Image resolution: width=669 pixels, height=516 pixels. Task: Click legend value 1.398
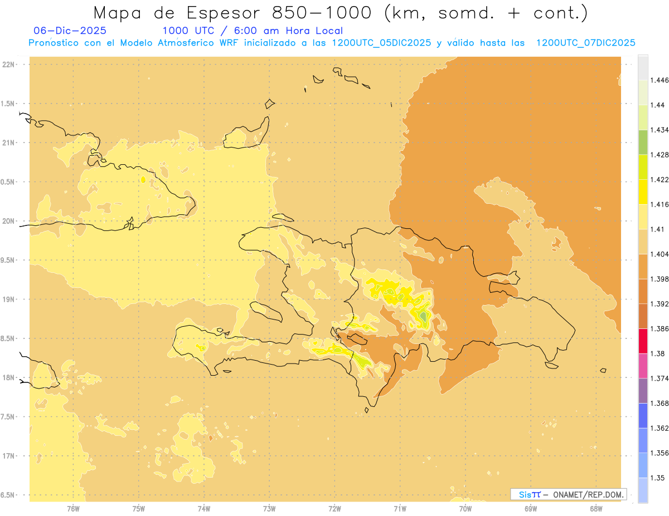(660, 279)
